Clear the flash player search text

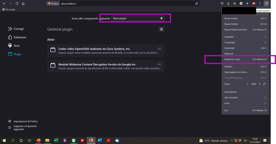161,18
